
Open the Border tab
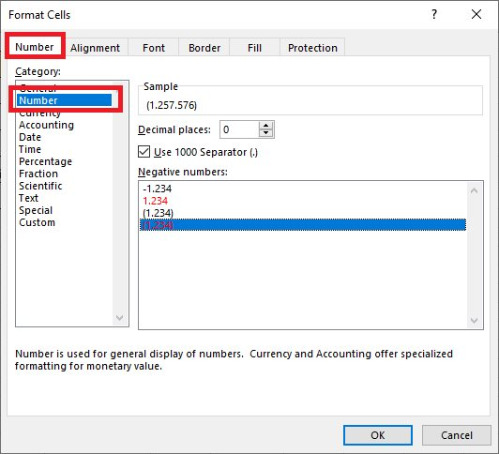[204, 48]
